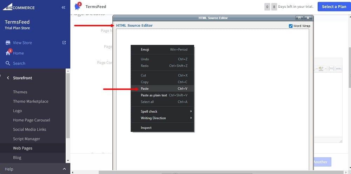Go back using the Storefront chevron

click(8, 78)
